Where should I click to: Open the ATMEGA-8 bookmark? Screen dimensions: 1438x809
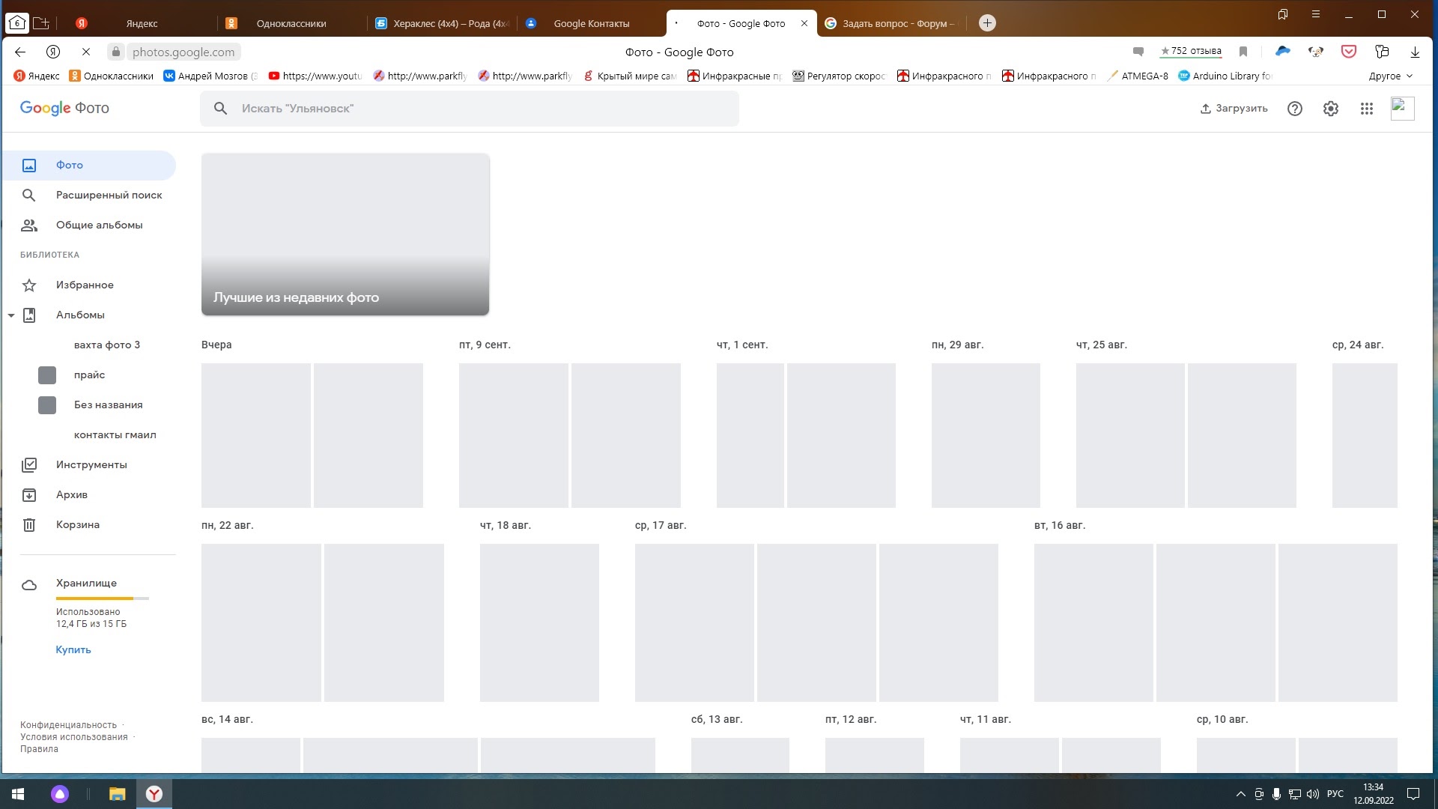(1138, 76)
